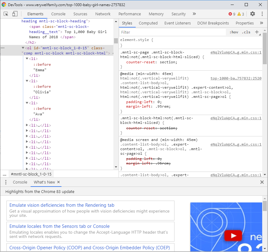Viewport: 268px width, 252px height.
Task: Open Emulate locales from Sensors tab link
Action: tap(59, 226)
